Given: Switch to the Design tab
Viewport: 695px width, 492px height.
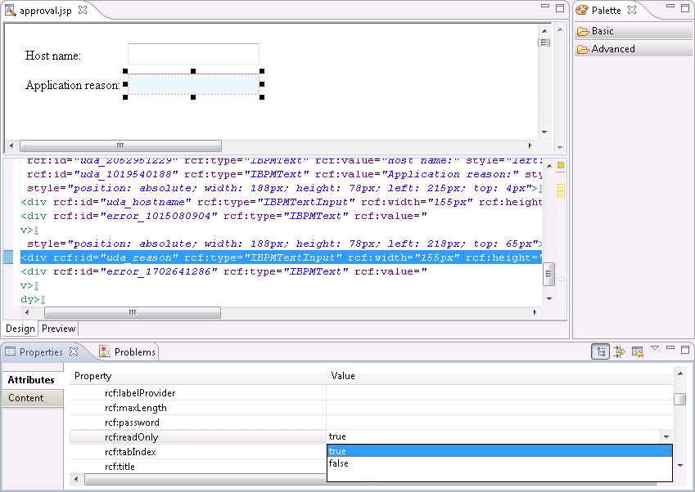Looking at the screenshot, I should point(20,329).
